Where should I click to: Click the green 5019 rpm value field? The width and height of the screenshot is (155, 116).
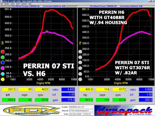[x=42, y=100]
